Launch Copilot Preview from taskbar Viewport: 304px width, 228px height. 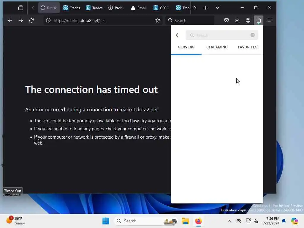click(x=294, y=221)
